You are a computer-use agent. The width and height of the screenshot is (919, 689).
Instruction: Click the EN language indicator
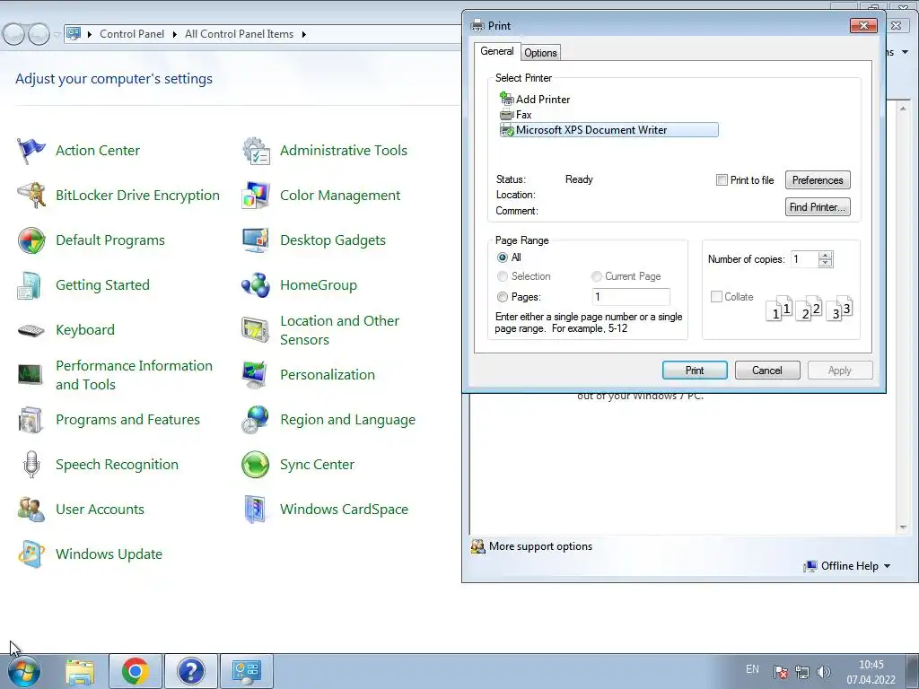753,669
